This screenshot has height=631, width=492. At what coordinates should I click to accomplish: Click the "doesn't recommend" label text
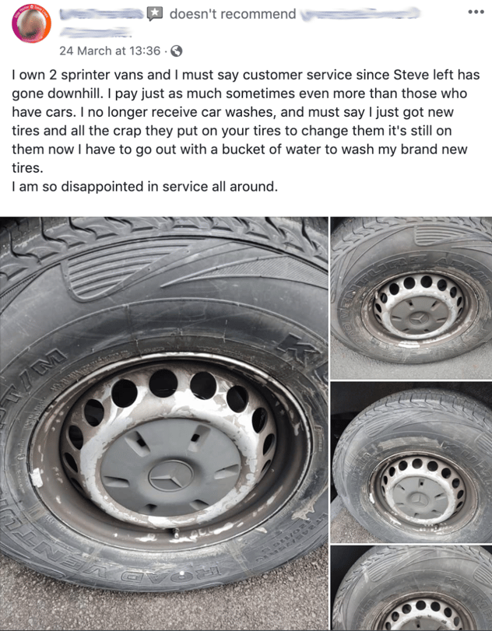(x=233, y=14)
